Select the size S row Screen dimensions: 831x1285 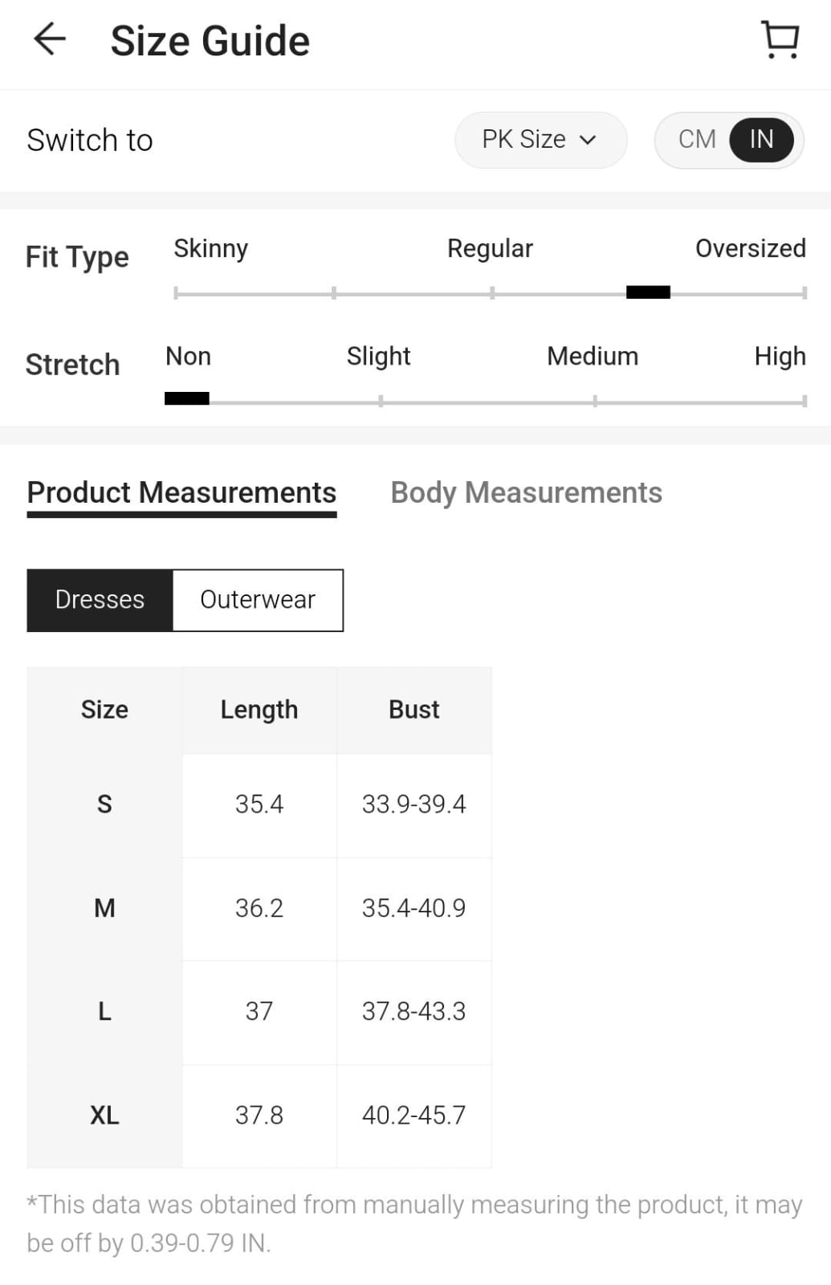pos(104,804)
